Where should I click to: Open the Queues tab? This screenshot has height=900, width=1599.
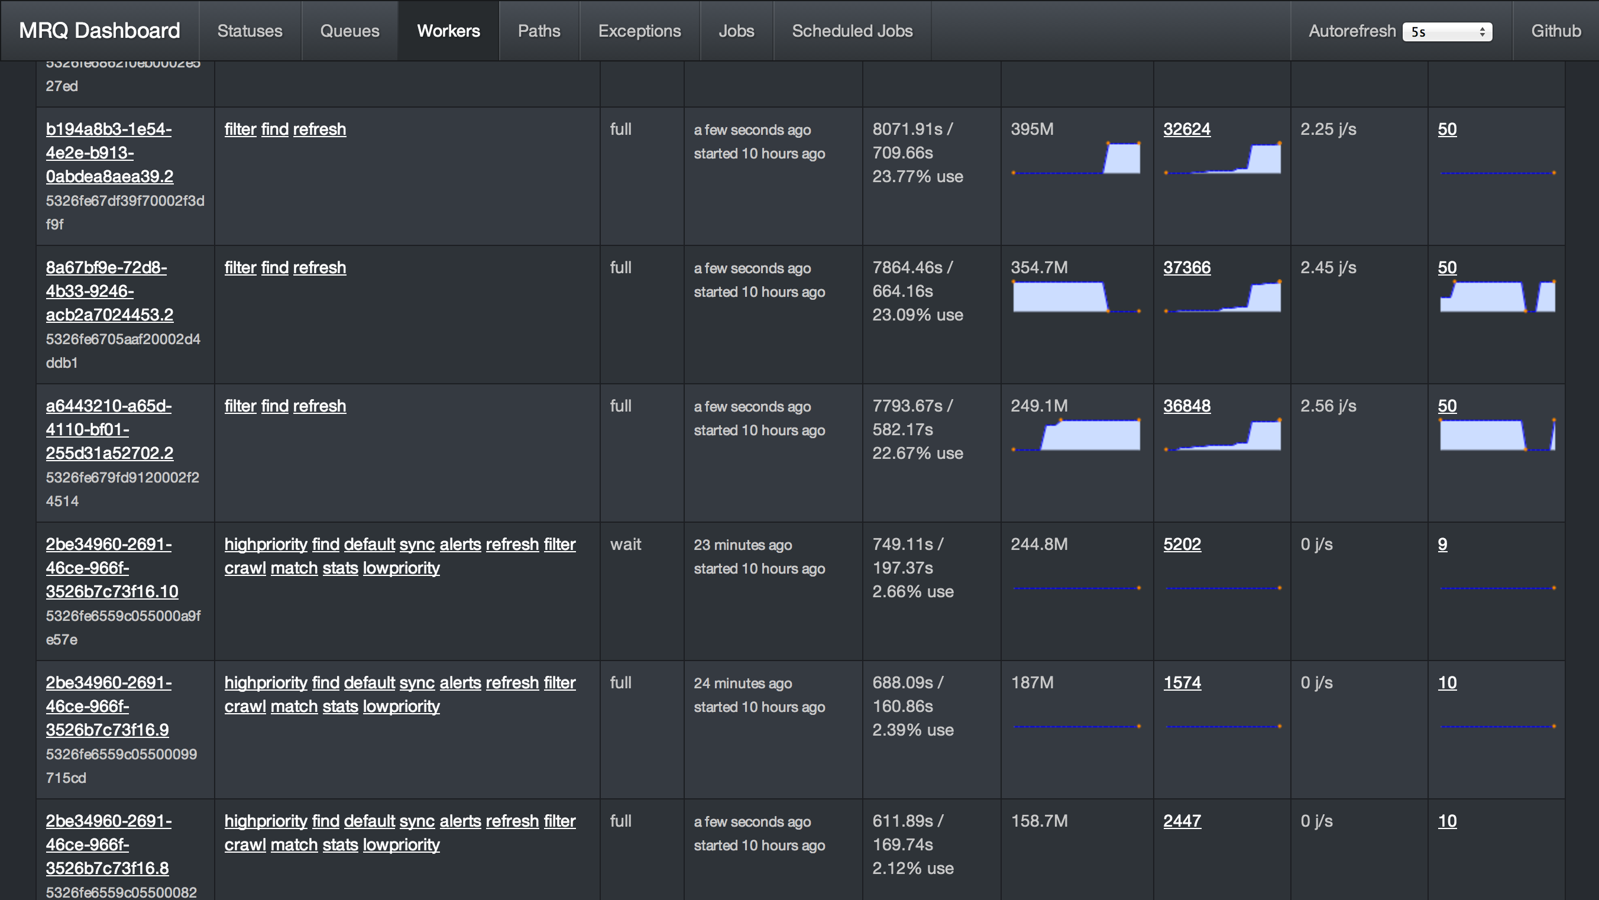[349, 30]
